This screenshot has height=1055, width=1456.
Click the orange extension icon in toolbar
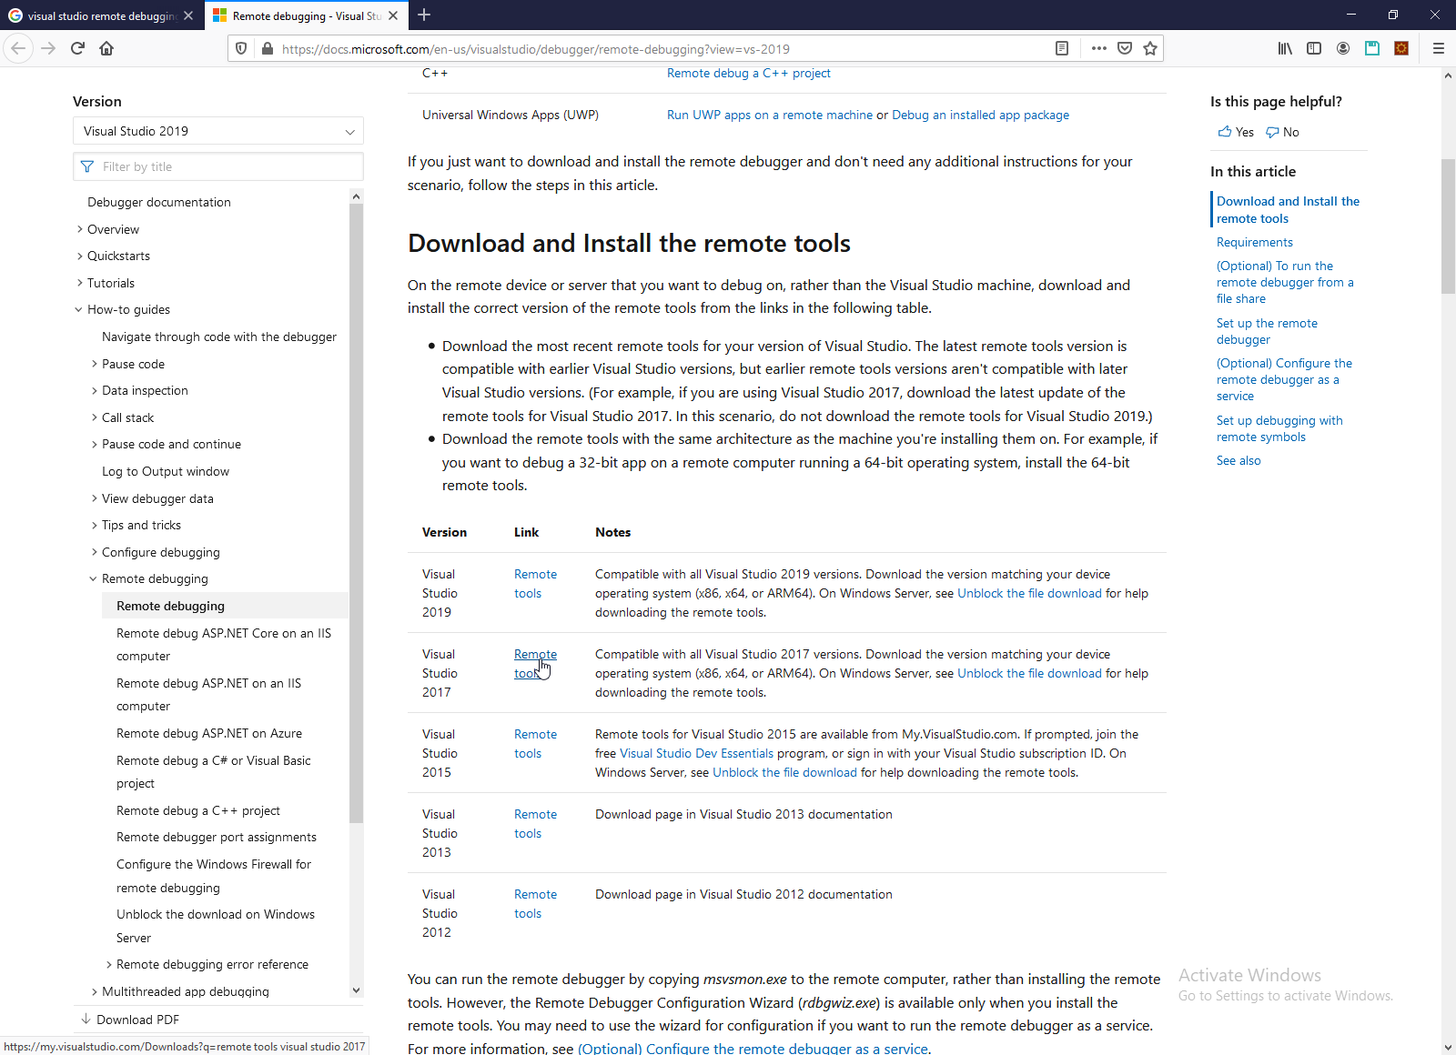pyautogui.click(x=1401, y=48)
